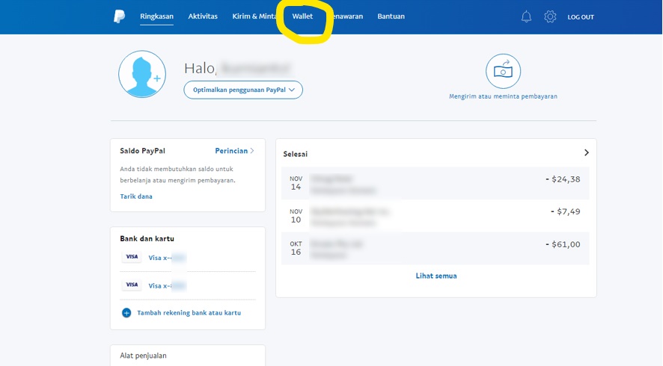
Task: Click the plus icon to add bank
Action: 126,313
